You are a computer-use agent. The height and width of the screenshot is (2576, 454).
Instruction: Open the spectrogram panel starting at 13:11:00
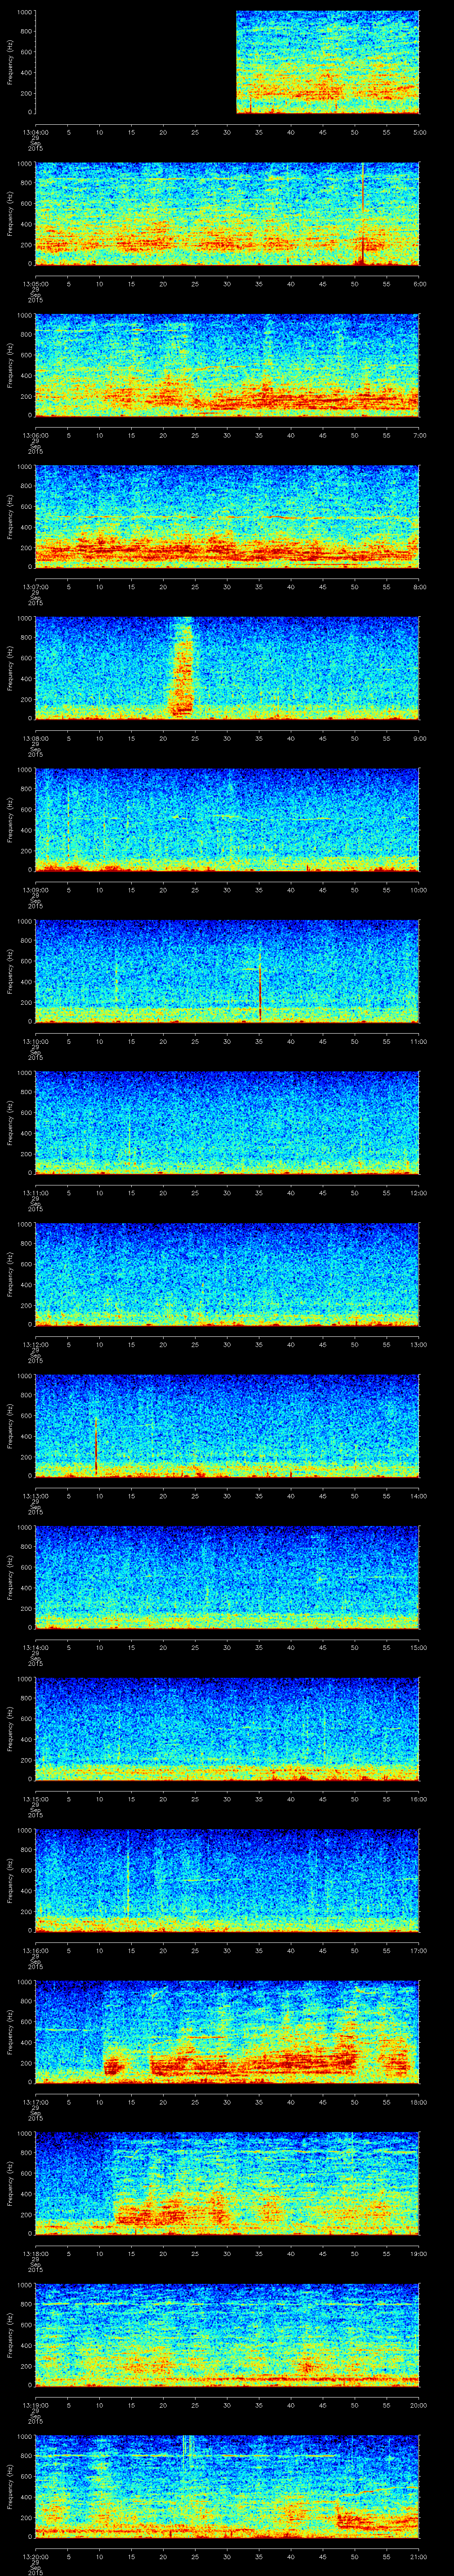pyautogui.click(x=227, y=1123)
